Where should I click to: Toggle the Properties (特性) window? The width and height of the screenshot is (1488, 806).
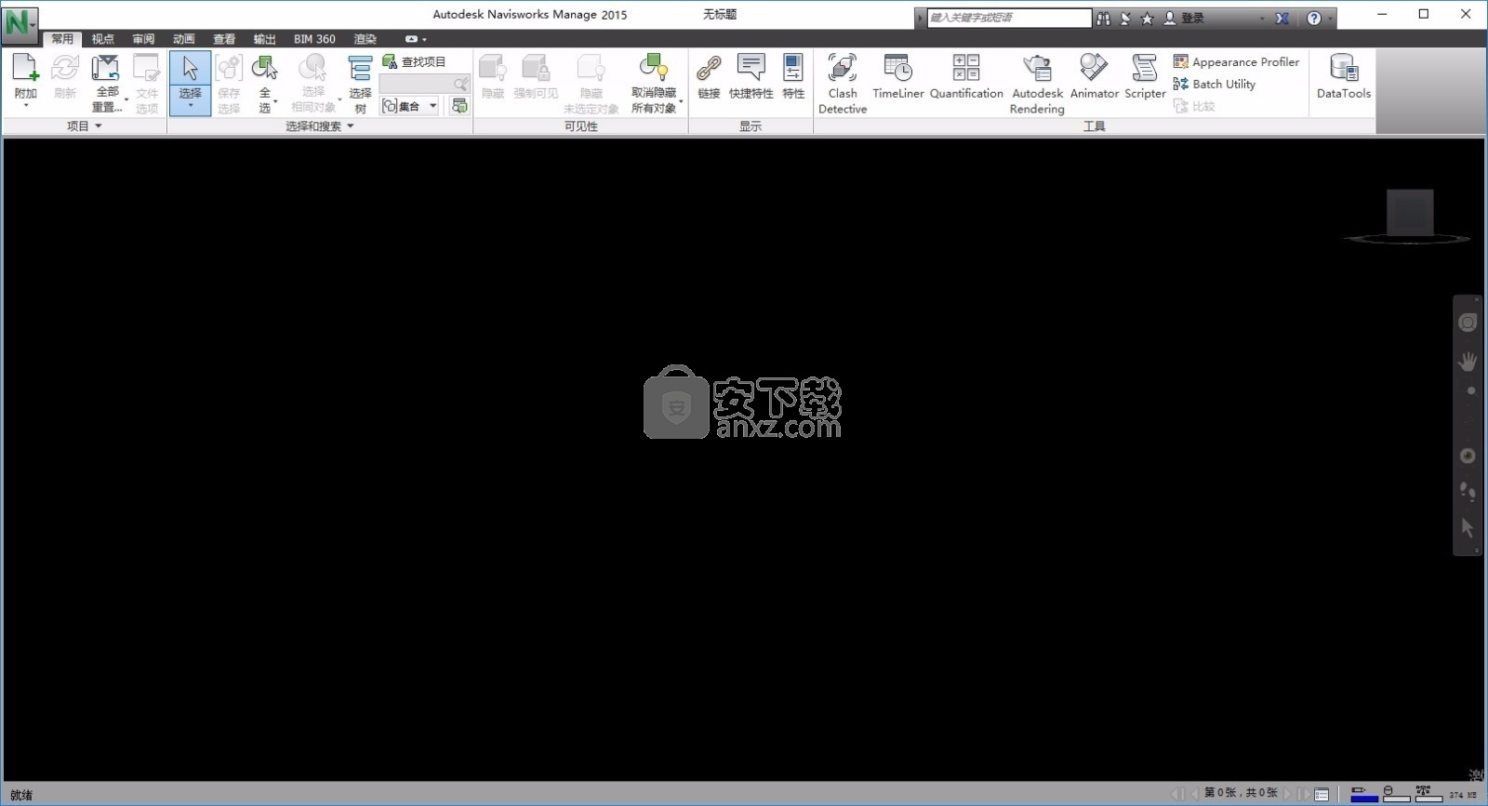(x=793, y=76)
